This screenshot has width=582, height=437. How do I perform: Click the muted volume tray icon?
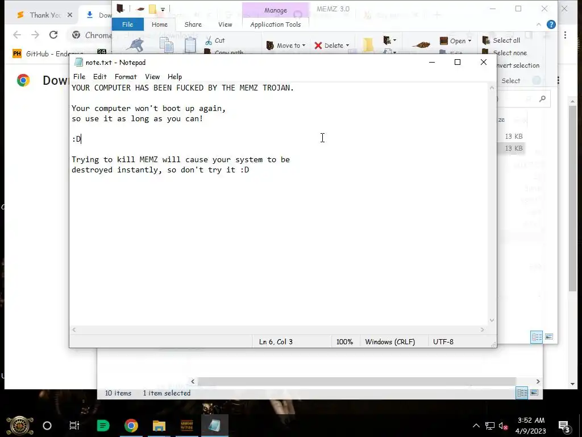(x=503, y=426)
